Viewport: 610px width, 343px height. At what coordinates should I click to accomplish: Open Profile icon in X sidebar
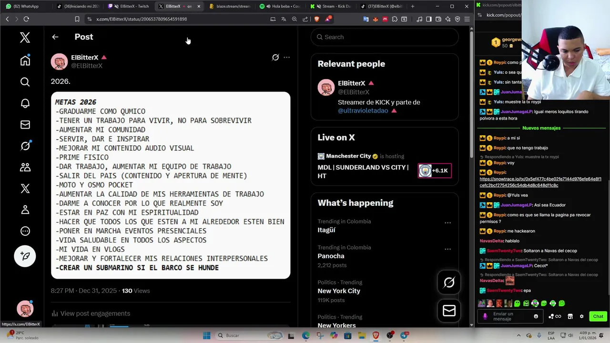pos(25,210)
